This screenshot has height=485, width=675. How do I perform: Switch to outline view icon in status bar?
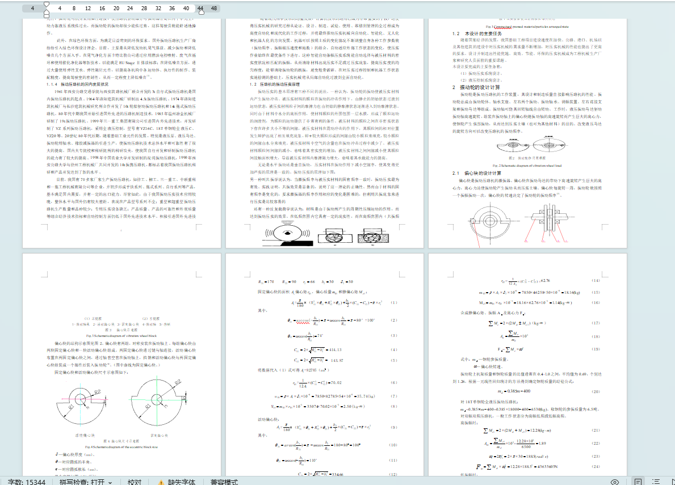[656, 482]
